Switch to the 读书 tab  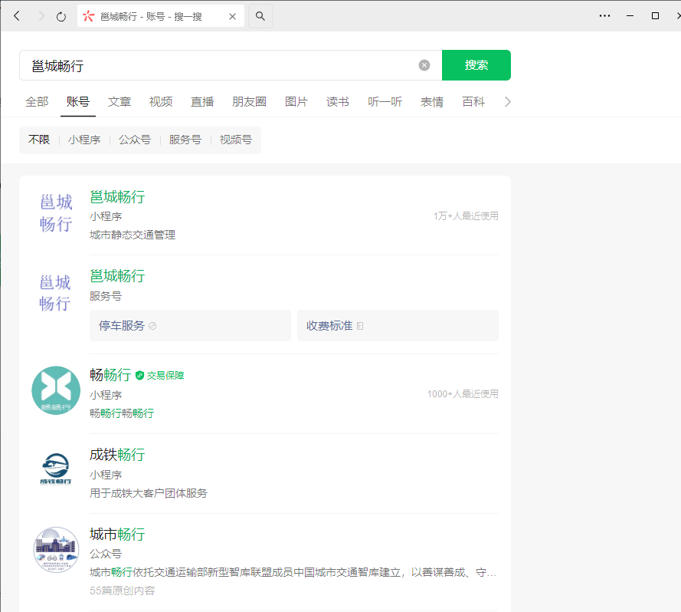point(338,102)
